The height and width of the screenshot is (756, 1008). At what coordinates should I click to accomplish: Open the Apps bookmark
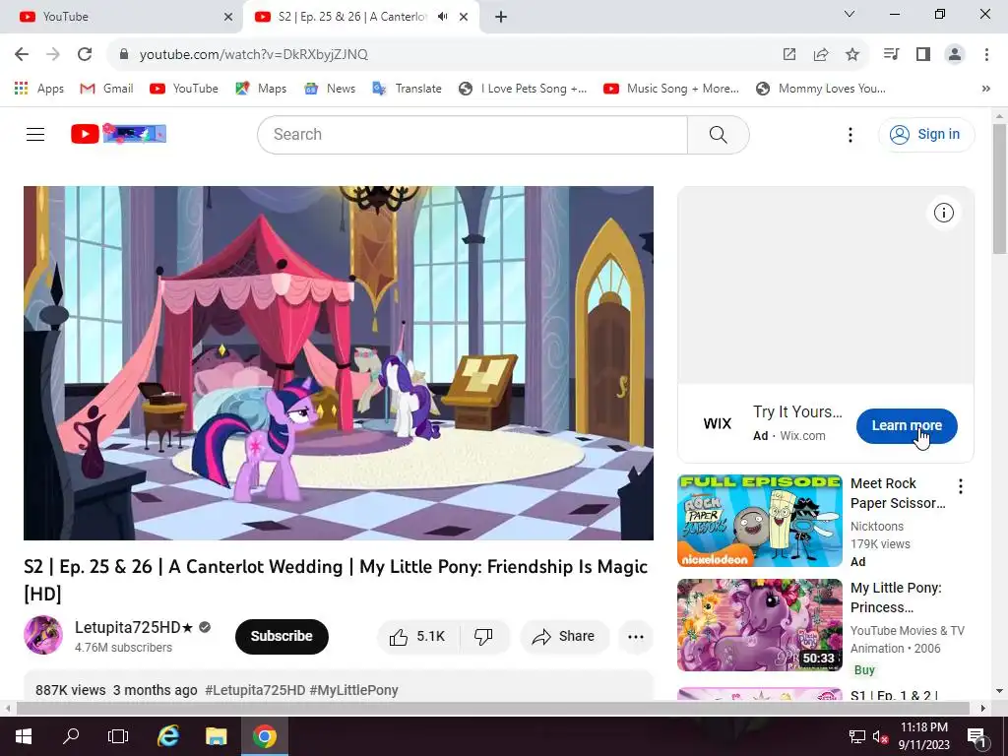[x=38, y=89]
